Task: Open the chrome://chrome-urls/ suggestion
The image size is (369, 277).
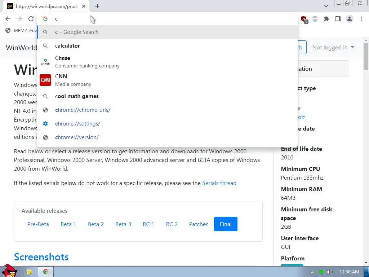Action: click(x=167, y=110)
